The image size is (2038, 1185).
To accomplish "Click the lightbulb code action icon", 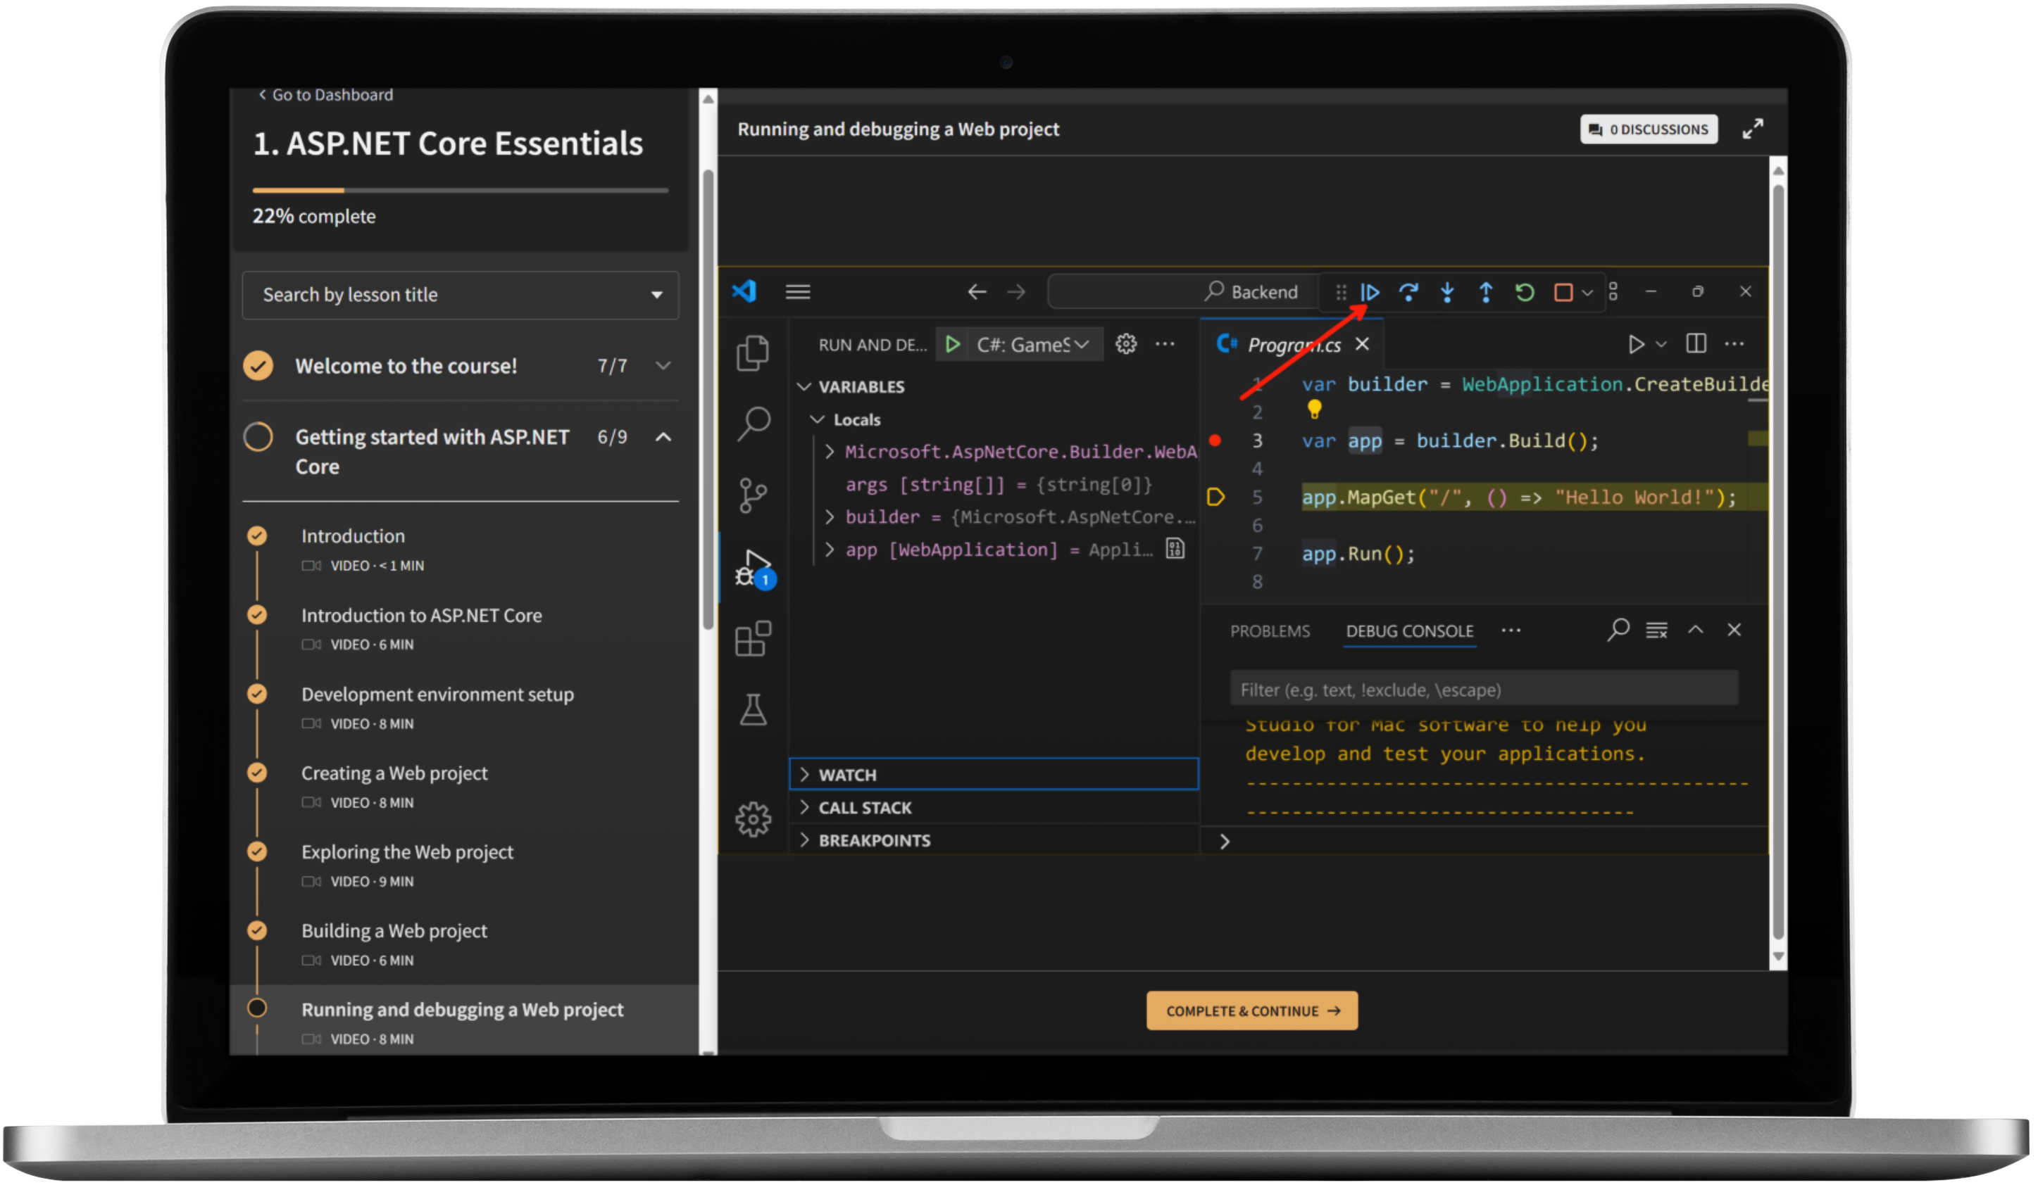I will [x=1314, y=410].
